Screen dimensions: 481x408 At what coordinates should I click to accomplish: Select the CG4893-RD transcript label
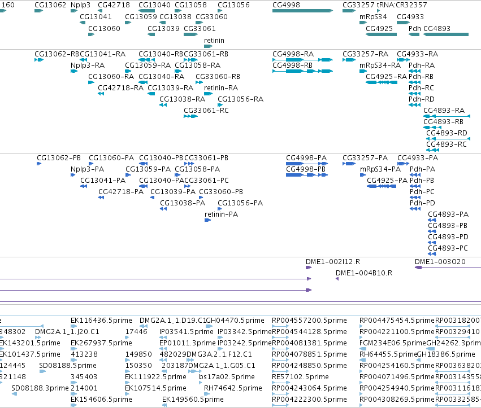point(447,133)
